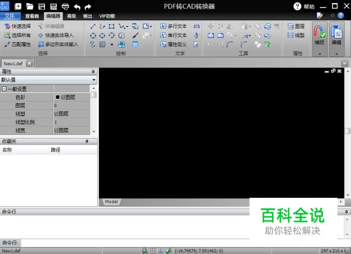The width and height of the screenshot is (351, 254).
Task: Click 匹配属性 match properties
Action: tap(17, 44)
